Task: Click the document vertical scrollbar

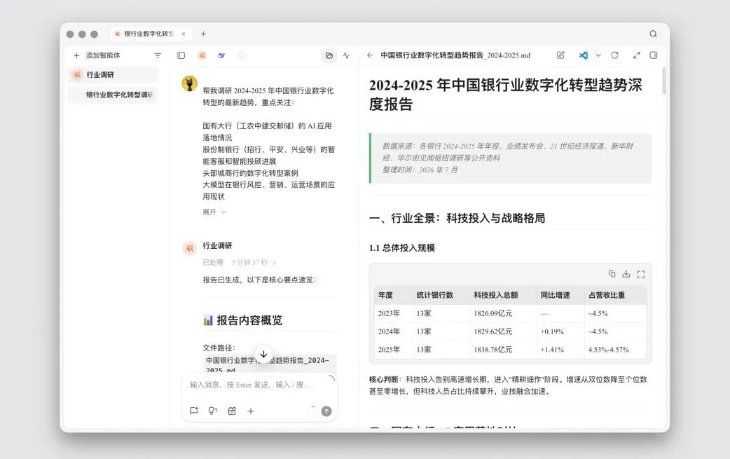Action: [663, 81]
